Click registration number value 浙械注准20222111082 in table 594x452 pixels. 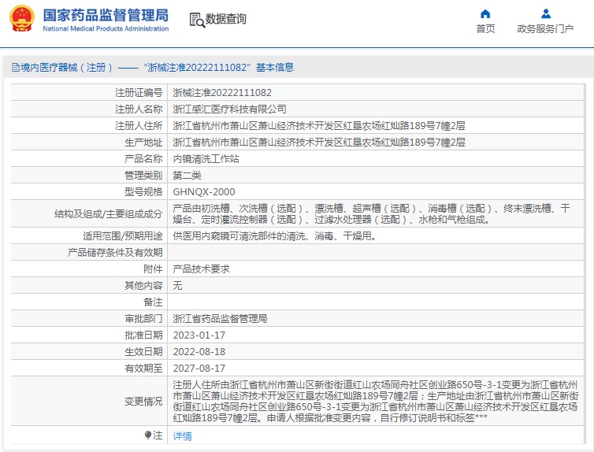tap(222, 92)
